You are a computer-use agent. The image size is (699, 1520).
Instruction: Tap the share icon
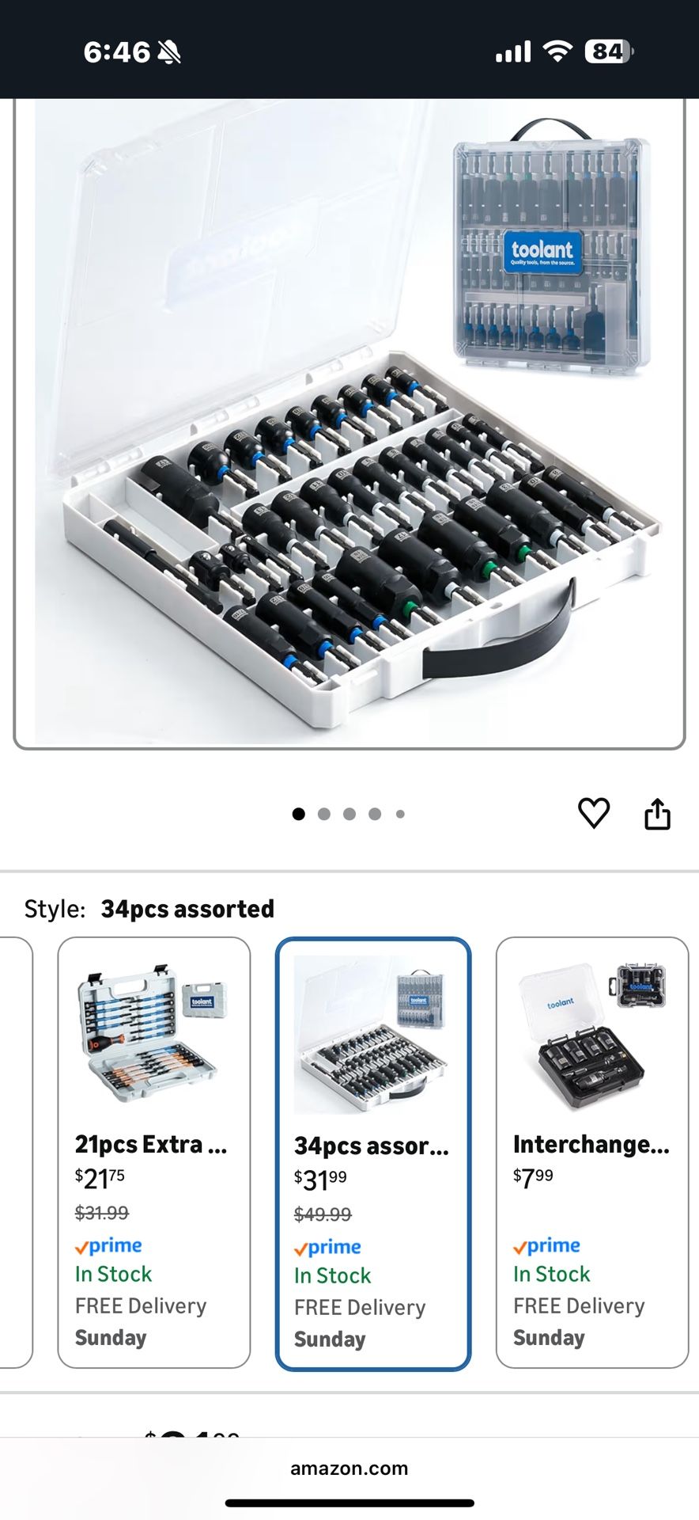[x=657, y=813]
